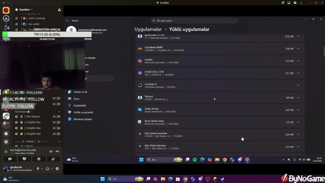
Task: Expand headphone output options arrow
Action: (52, 169)
